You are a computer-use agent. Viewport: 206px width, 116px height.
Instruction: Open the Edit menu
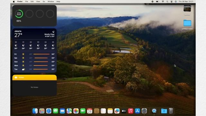pos(32,2)
